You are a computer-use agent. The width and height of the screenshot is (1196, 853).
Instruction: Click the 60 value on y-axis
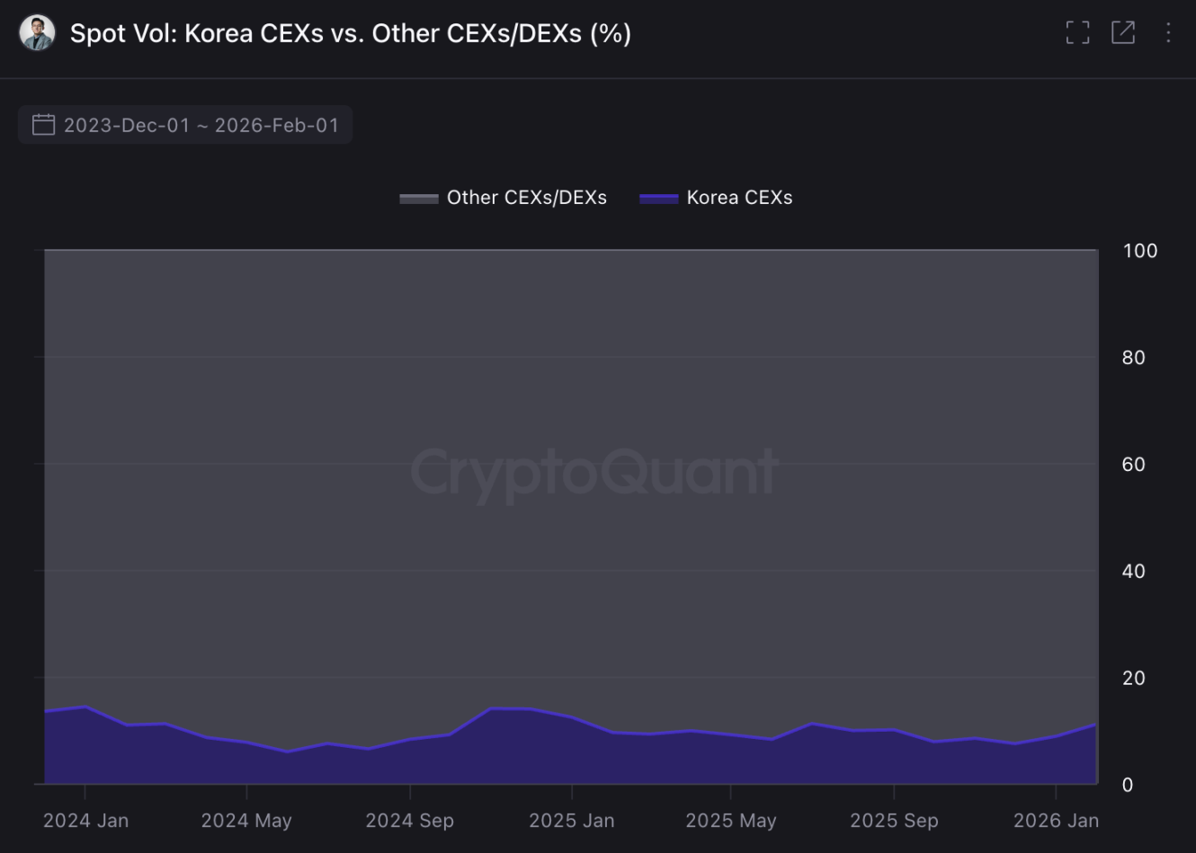pos(1133,465)
